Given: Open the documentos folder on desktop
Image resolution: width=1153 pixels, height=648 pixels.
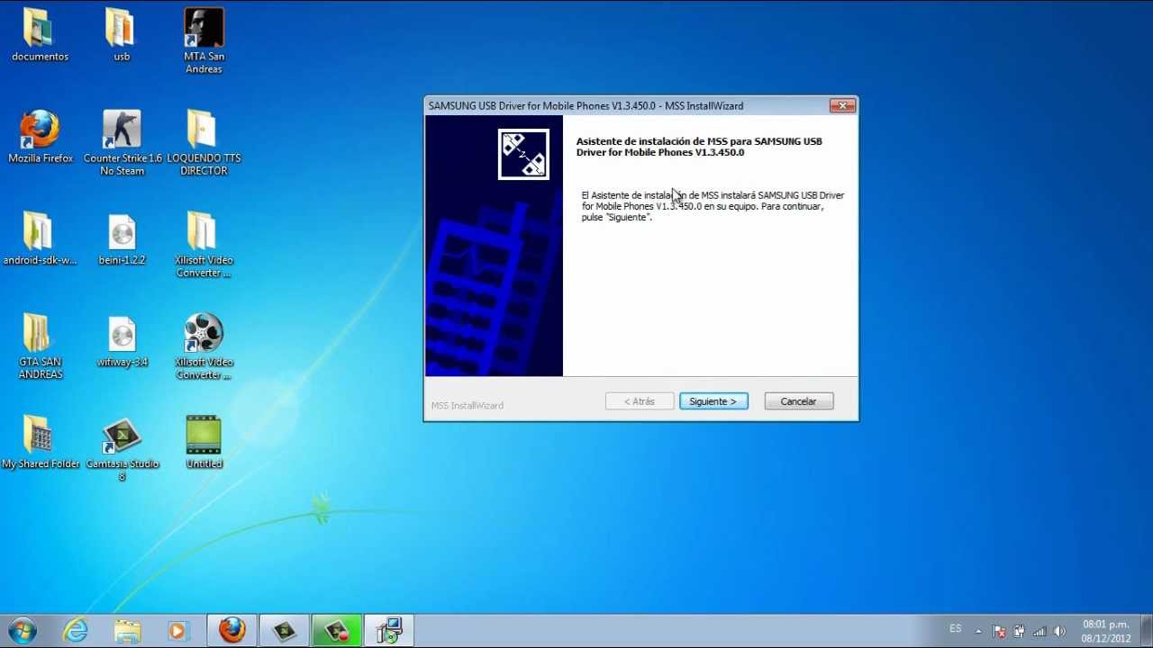Looking at the screenshot, I should point(40,35).
